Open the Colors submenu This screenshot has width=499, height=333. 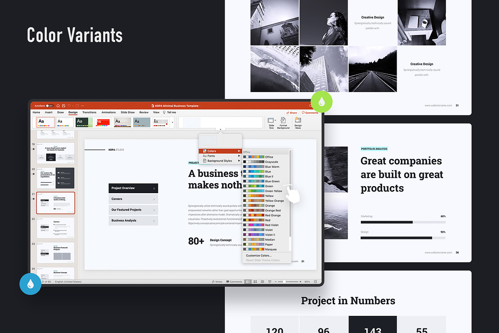pos(220,151)
